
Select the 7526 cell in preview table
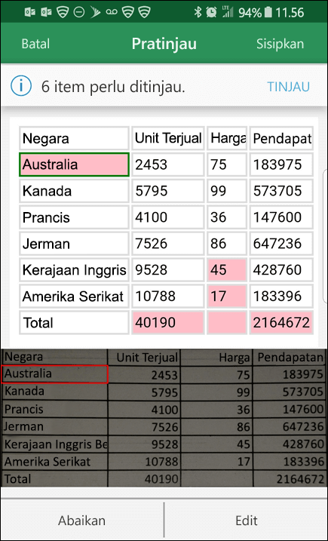(x=168, y=244)
